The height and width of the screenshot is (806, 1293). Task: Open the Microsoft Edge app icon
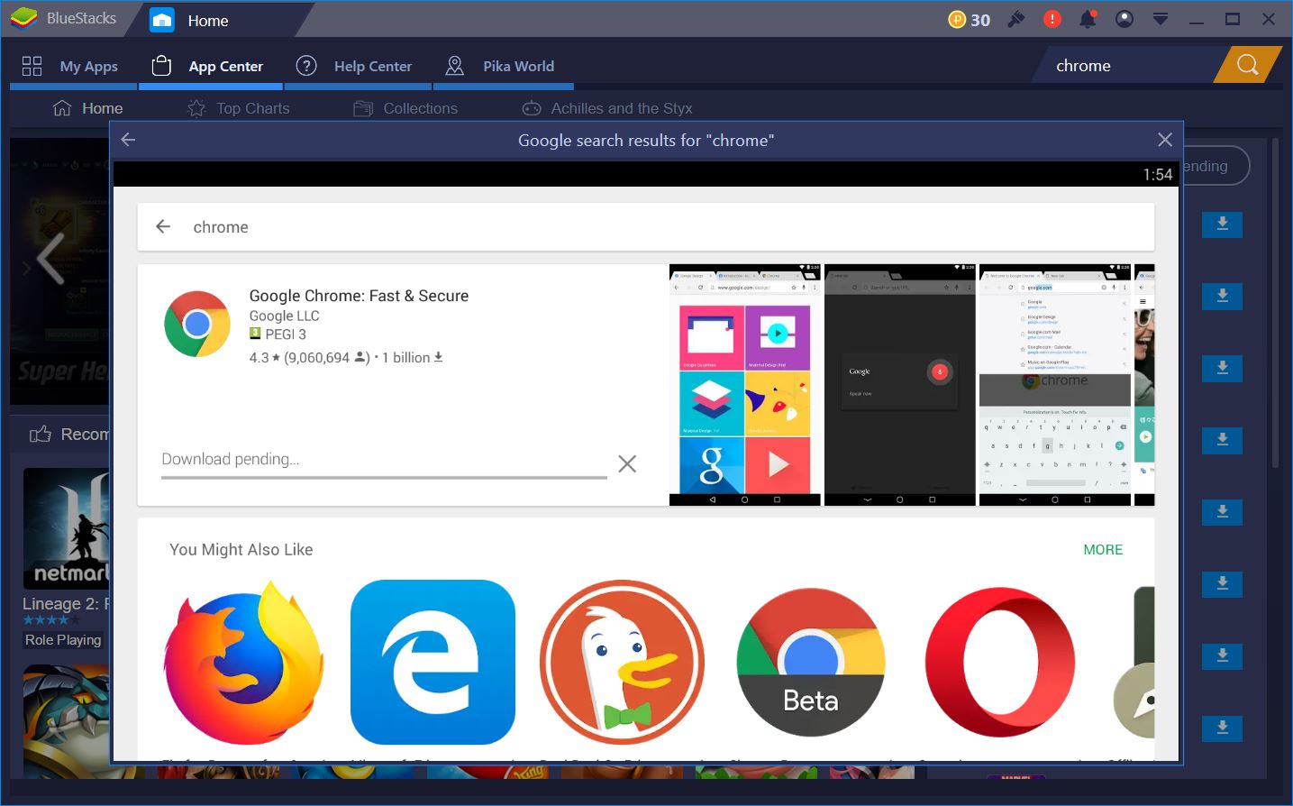[x=433, y=663]
